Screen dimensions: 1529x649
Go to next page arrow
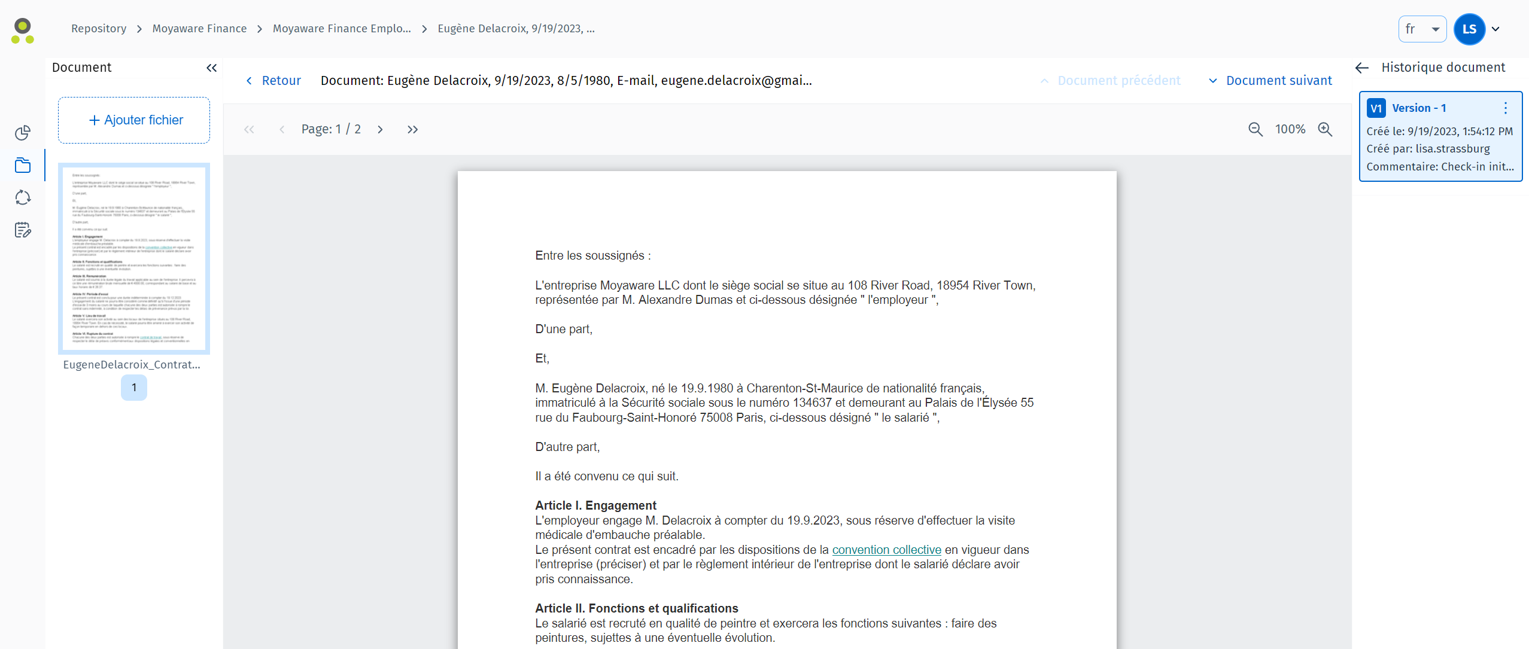click(x=380, y=129)
